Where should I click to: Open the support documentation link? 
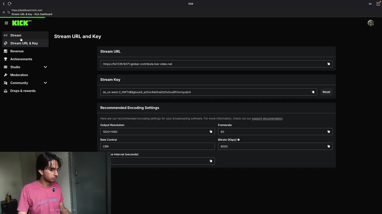pyautogui.click(x=267, y=119)
